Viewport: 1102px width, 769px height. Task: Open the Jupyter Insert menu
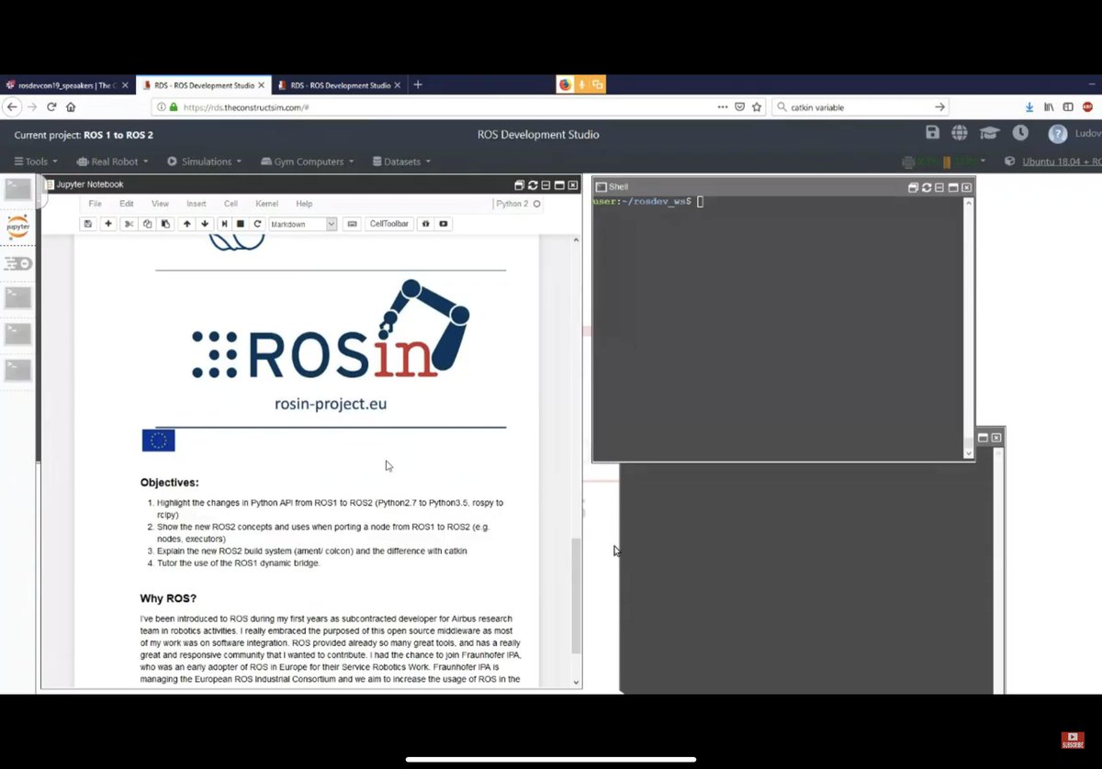click(197, 204)
